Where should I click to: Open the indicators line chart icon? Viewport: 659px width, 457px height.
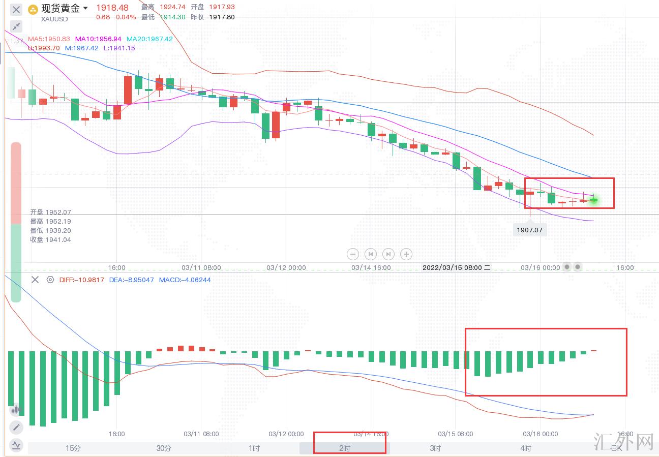point(16,445)
